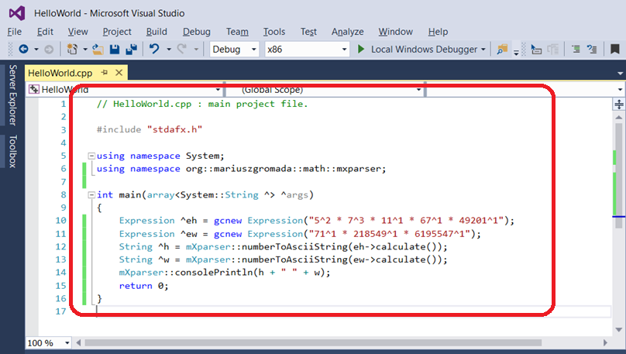Image resolution: width=626 pixels, height=354 pixels.
Task: Open the x86 solution platform dropdown
Action: click(x=307, y=49)
